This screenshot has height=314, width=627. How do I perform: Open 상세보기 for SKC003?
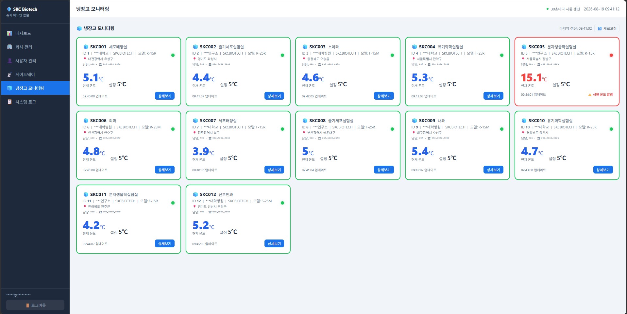click(x=383, y=96)
